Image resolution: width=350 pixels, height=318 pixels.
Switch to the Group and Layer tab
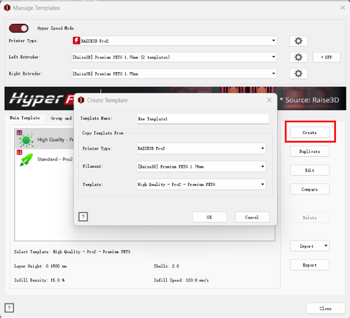pyautogui.click(x=61, y=118)
